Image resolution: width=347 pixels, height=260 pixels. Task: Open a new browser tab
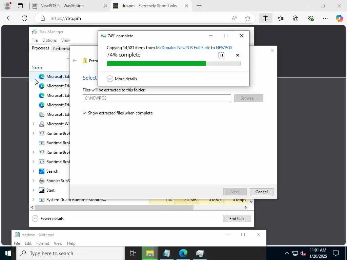tap(199, 6)
